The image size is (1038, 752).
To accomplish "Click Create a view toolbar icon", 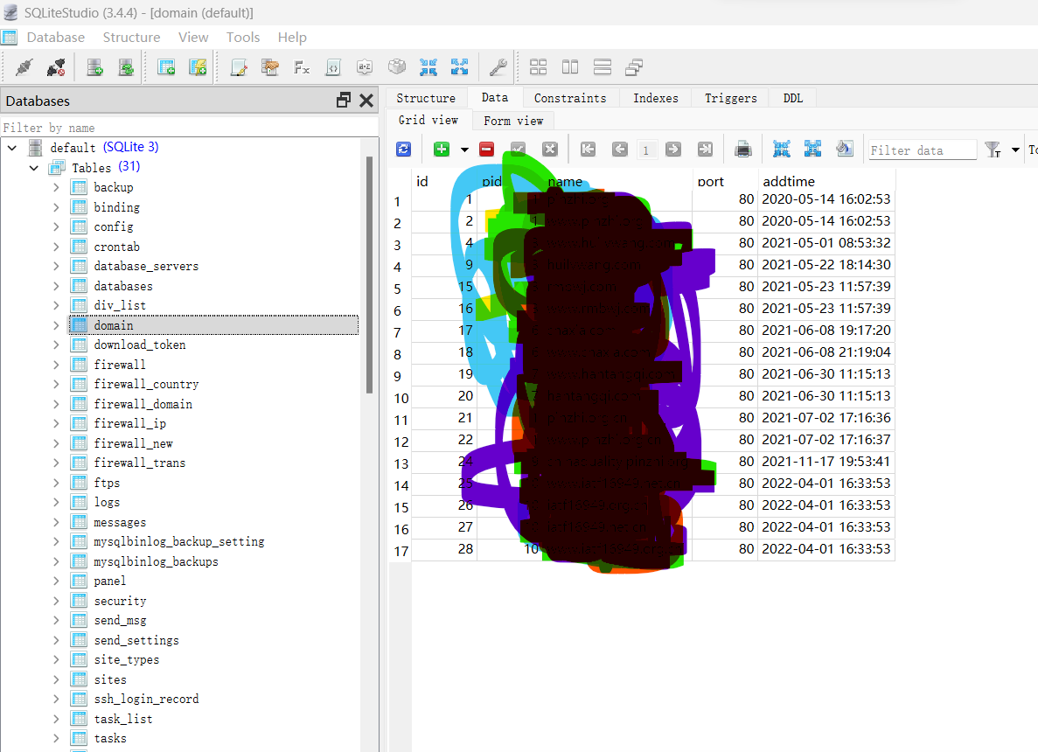I will (x=198, y=66).
